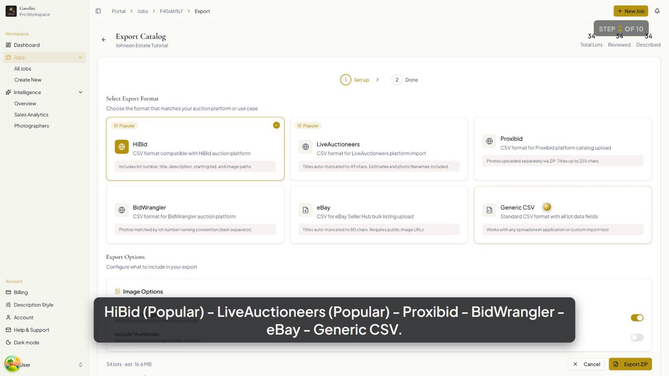Click the Total Lots count
The image size is (669, 376).
pos(591,37)
